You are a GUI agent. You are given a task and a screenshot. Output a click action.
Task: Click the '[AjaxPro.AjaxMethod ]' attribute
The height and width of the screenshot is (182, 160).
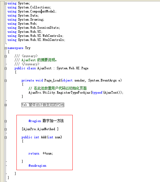(40, 129)
